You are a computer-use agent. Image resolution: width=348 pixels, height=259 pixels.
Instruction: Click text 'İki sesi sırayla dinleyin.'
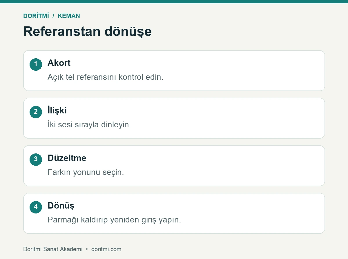[89, 125]
